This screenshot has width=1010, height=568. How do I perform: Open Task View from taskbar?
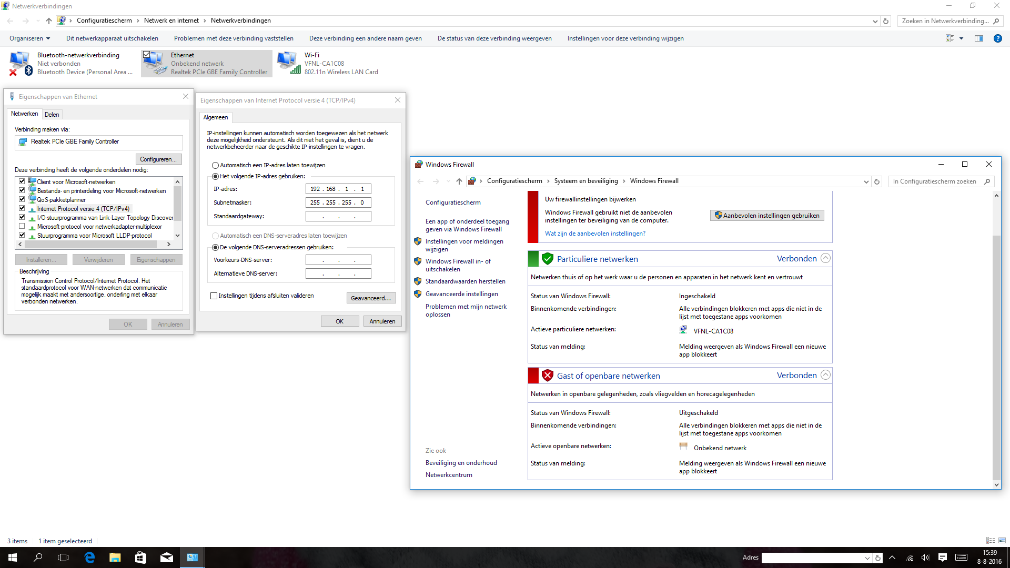[x=63, y=557]
